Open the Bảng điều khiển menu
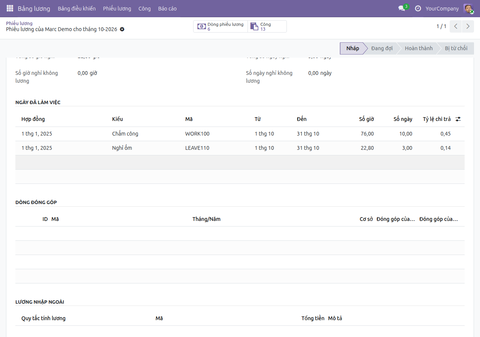 [x=76, y=8]
